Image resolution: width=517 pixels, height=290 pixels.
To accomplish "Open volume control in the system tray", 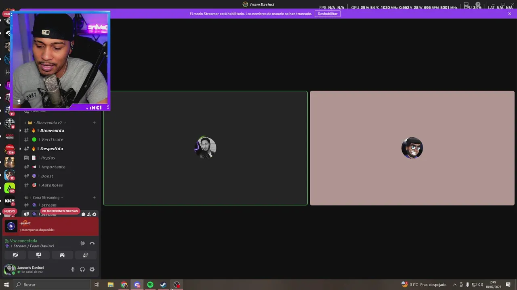I will click(481, 285).
